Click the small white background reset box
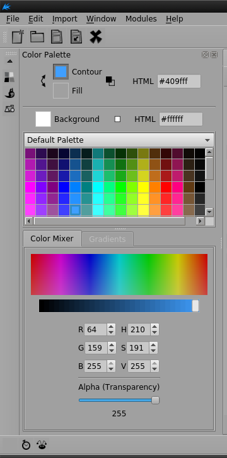Viewport: 227px width, 458px height. tap(117, 119)
